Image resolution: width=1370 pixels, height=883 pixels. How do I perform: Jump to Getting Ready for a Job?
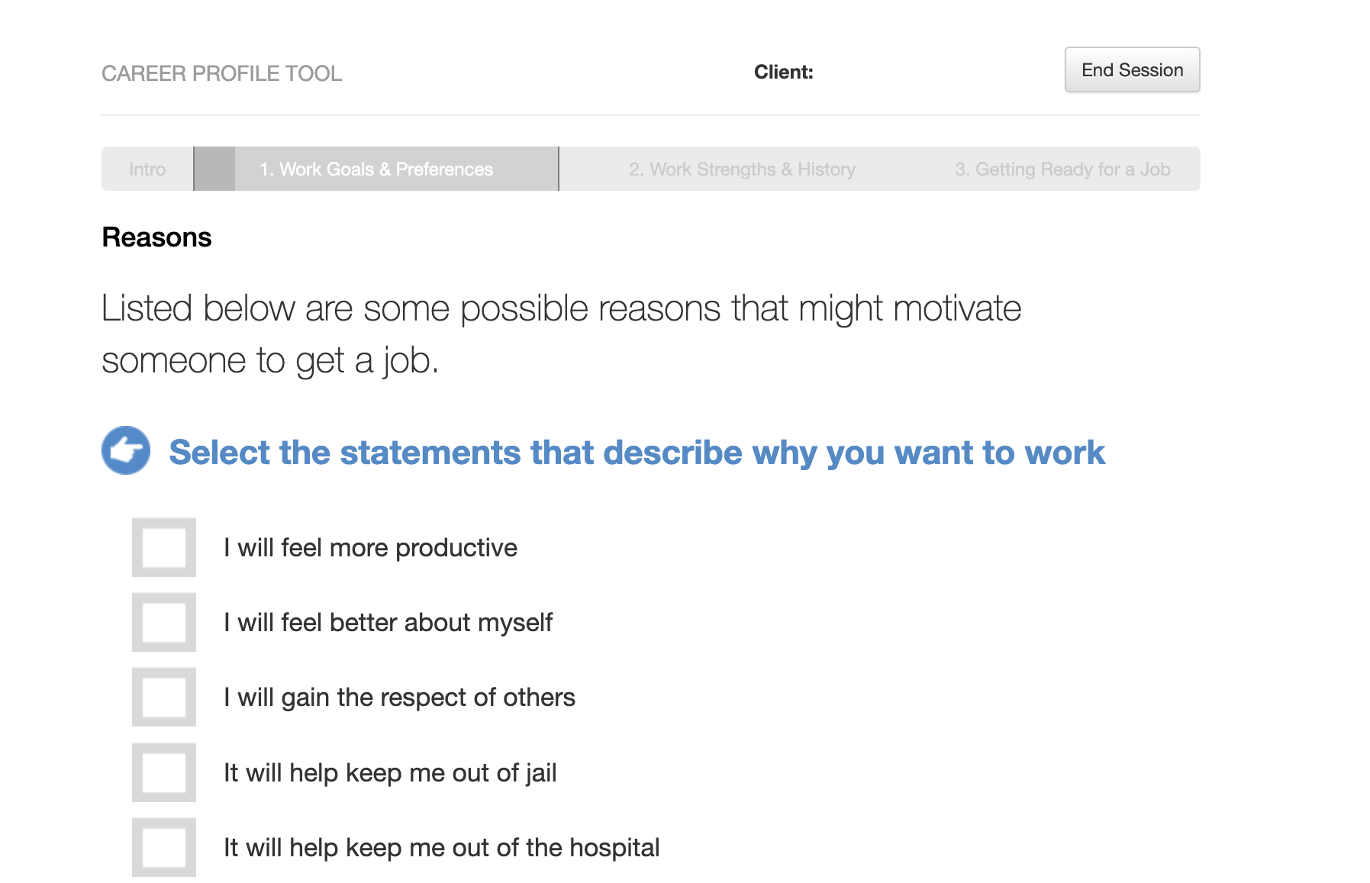[x=1062, y=169]
